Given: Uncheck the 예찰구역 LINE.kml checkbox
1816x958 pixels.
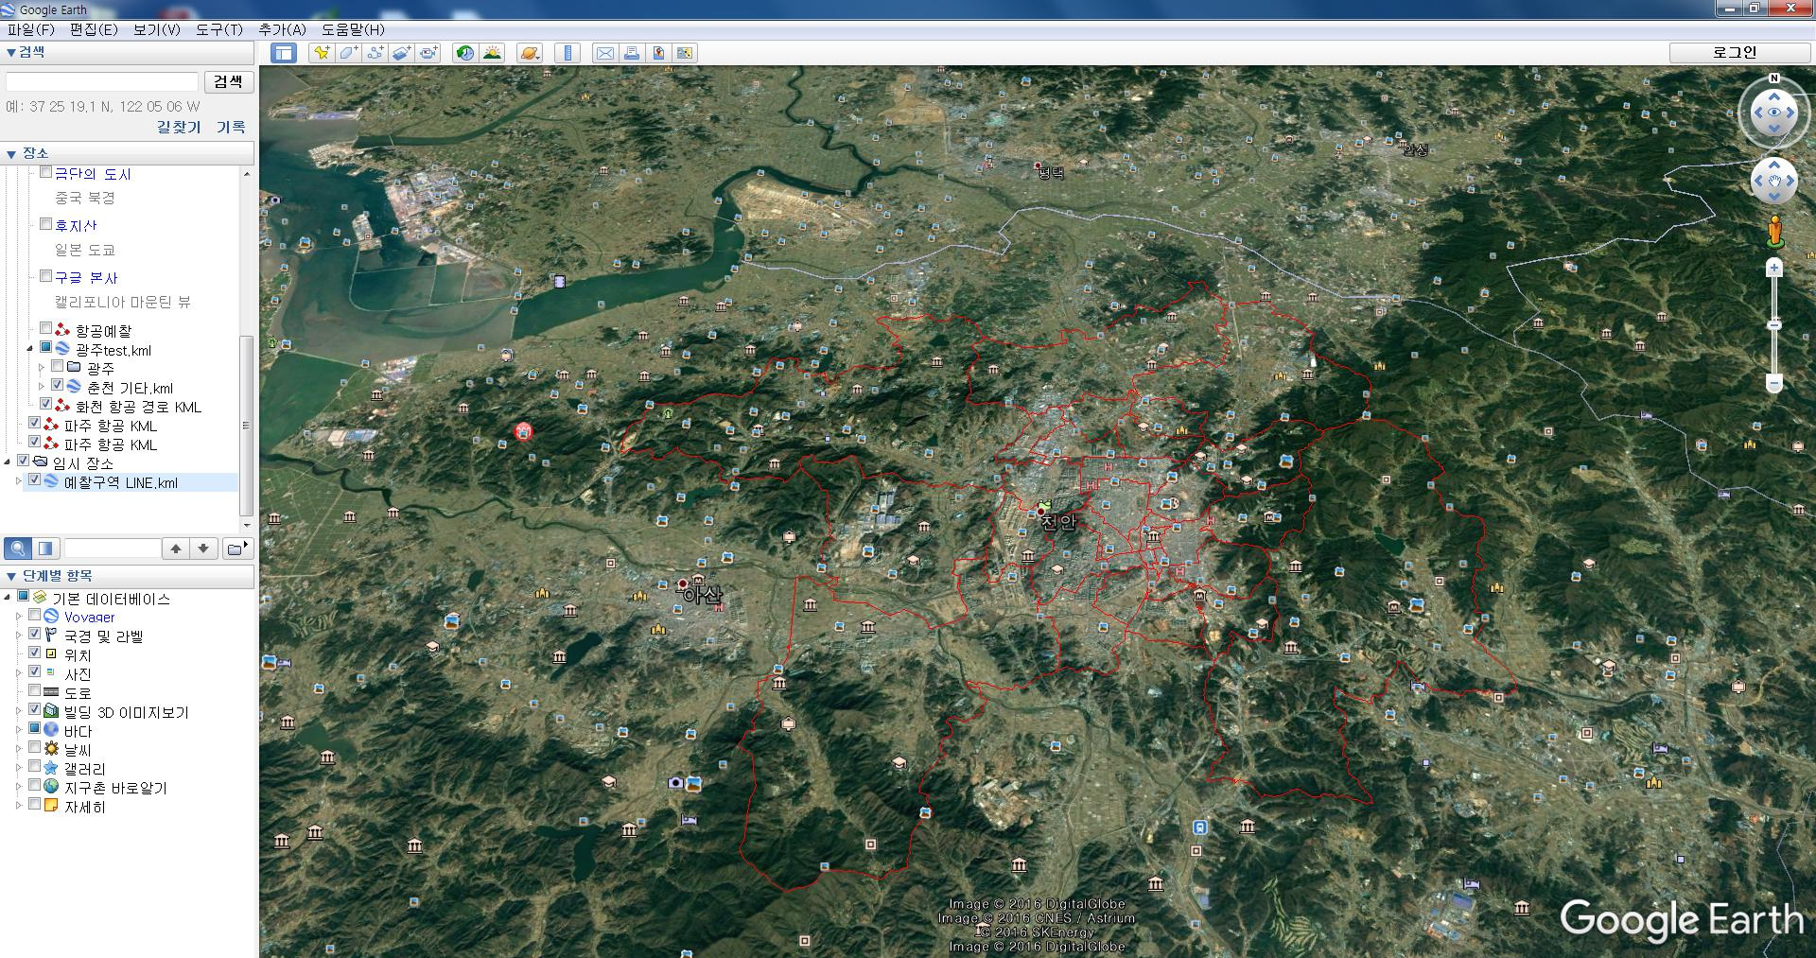Looking at the screenshot, I should [35, 480].
